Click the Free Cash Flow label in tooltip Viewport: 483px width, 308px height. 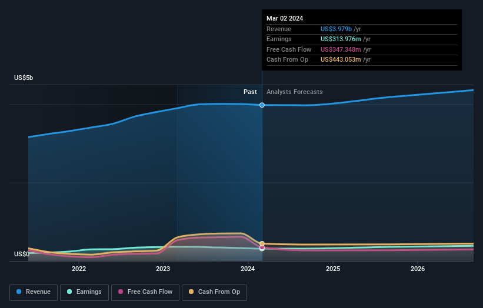[x=289, y=49]
